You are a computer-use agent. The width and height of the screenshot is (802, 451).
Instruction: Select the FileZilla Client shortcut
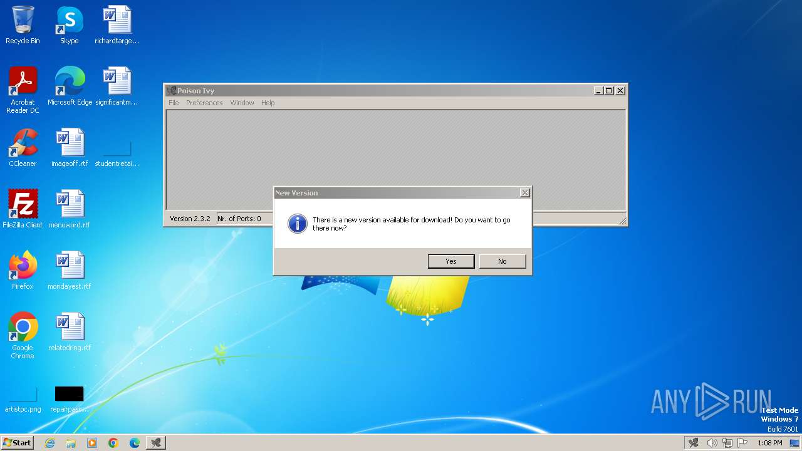(23, 209)
